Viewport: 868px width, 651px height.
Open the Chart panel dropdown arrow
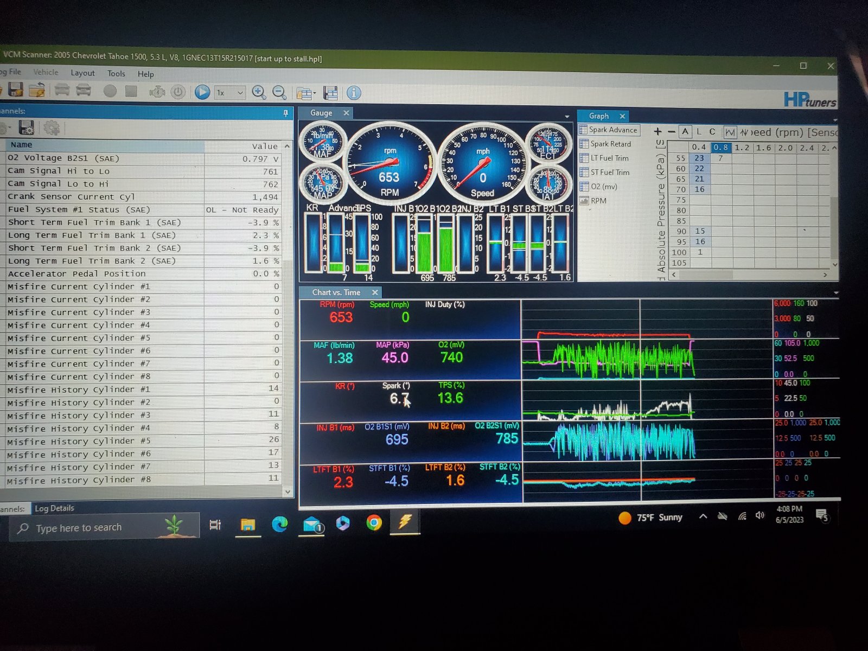[x=835, y=293]
